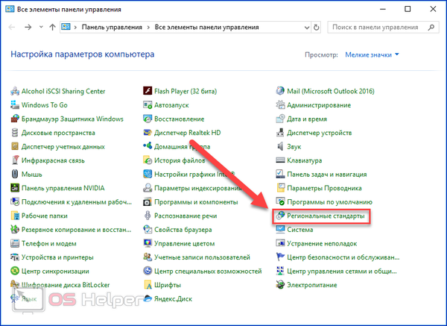
Task: Open Параметры индексирования link
Action: (x=198, y=188)
